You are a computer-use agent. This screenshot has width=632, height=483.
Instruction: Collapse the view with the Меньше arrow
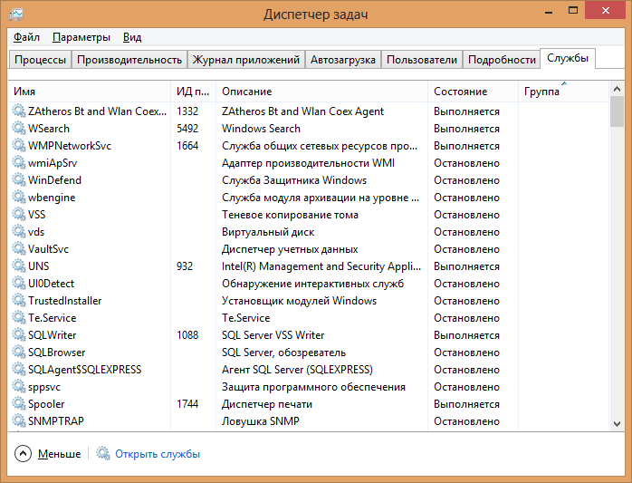click(x=24, y=454)
